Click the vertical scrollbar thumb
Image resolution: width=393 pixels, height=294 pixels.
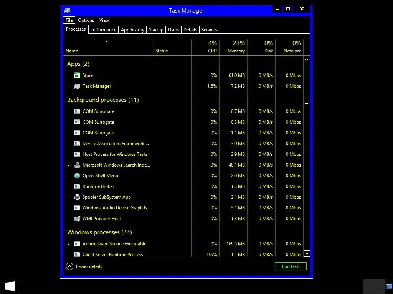click(x=307, y=105)
